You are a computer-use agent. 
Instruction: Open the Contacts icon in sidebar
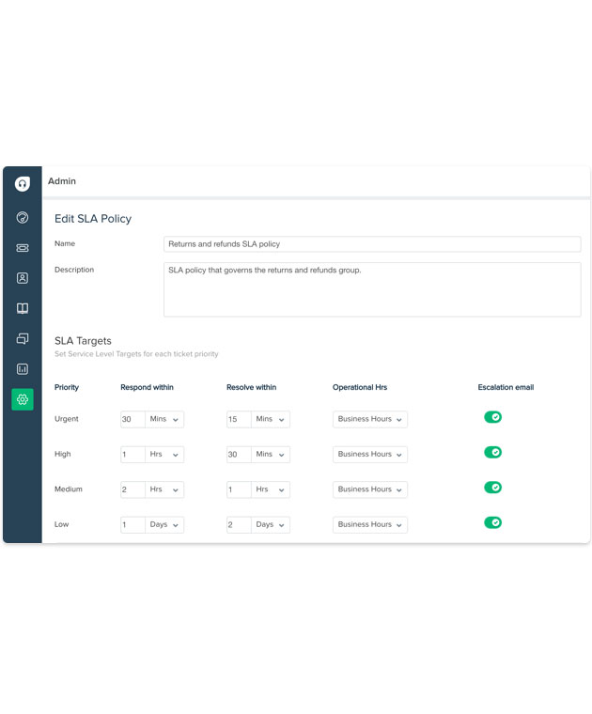tap(23, 278)
